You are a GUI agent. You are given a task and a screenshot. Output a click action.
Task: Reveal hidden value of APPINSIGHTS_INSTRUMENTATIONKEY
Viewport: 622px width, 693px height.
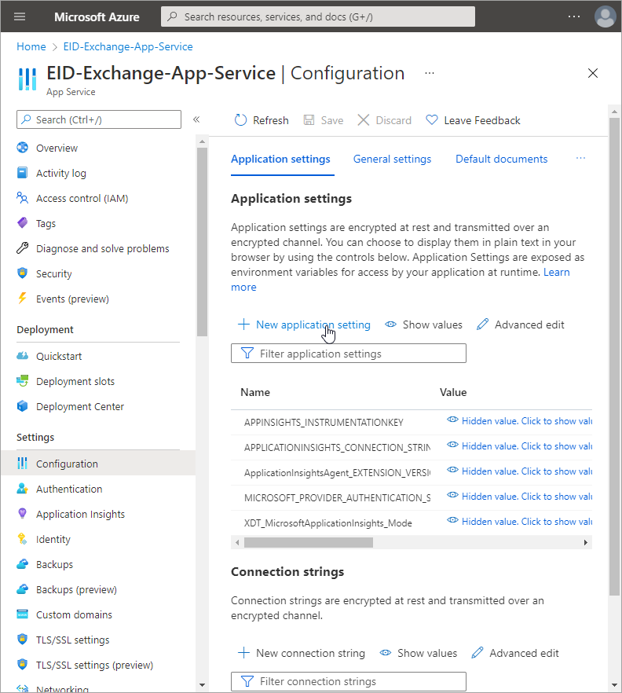[518, 421]
